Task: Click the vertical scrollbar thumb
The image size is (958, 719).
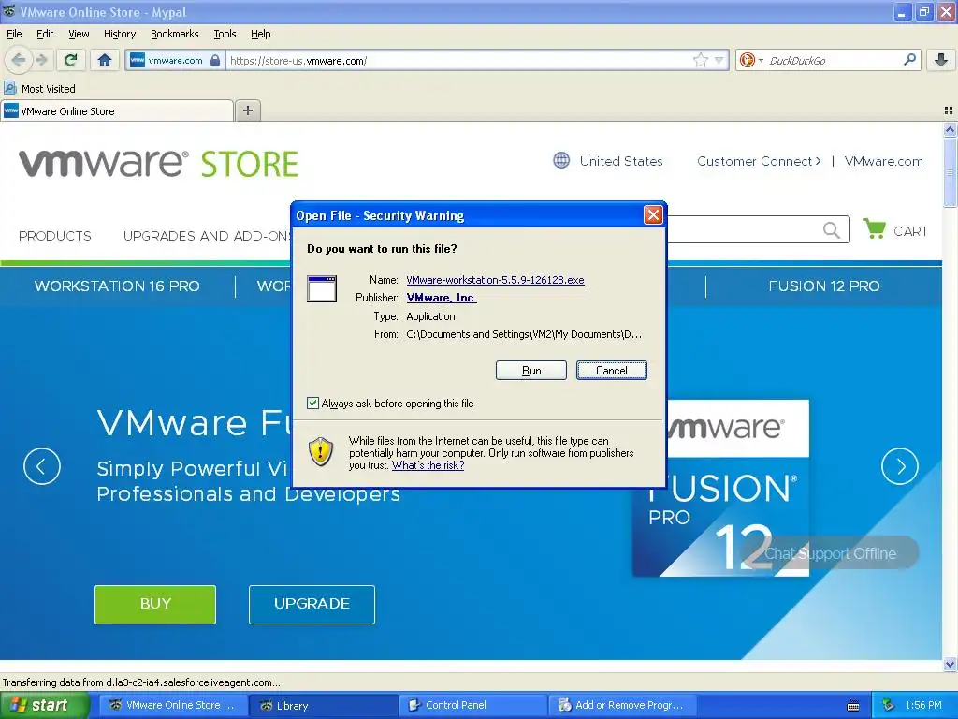Action: (x=950, y=172)
